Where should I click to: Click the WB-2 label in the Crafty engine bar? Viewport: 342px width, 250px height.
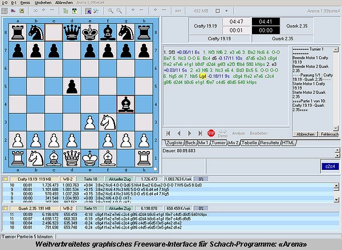pos(68,179)
